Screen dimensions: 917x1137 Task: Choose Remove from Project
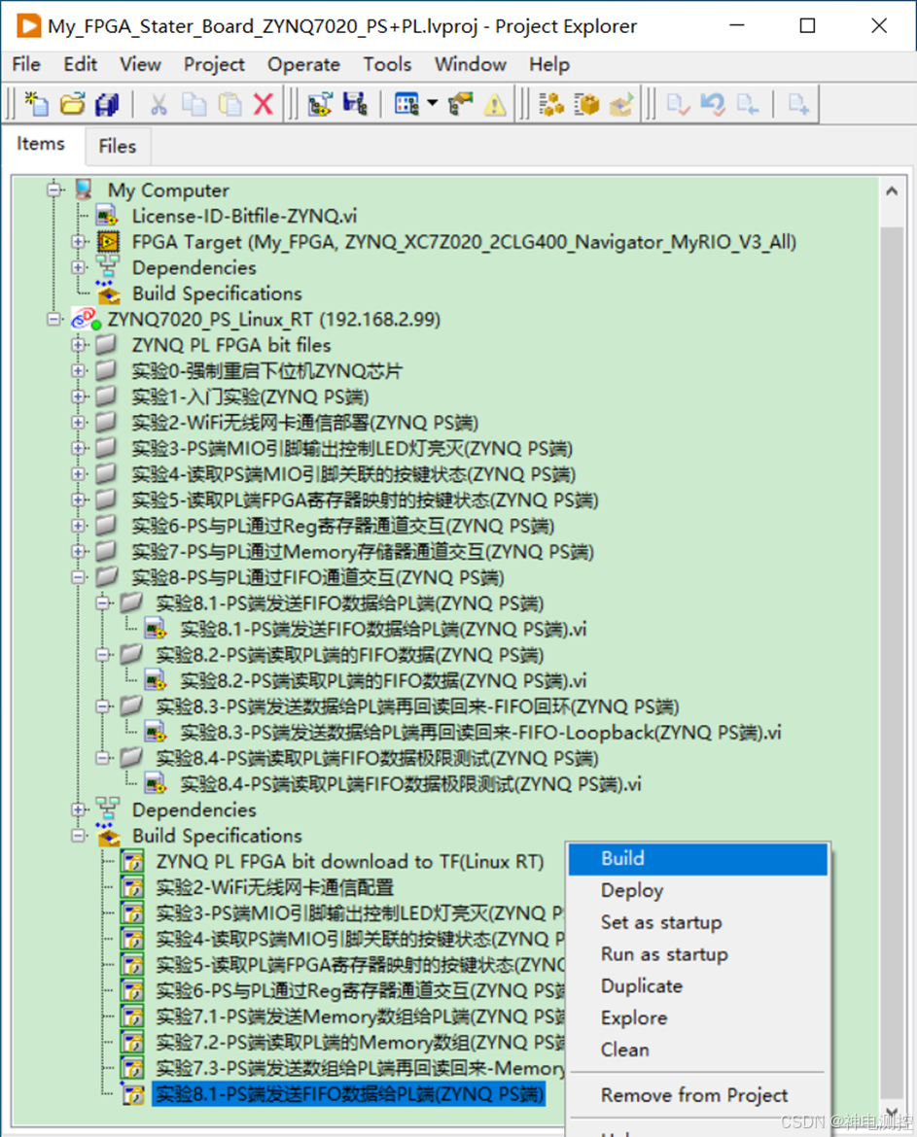pos(697,1095)
